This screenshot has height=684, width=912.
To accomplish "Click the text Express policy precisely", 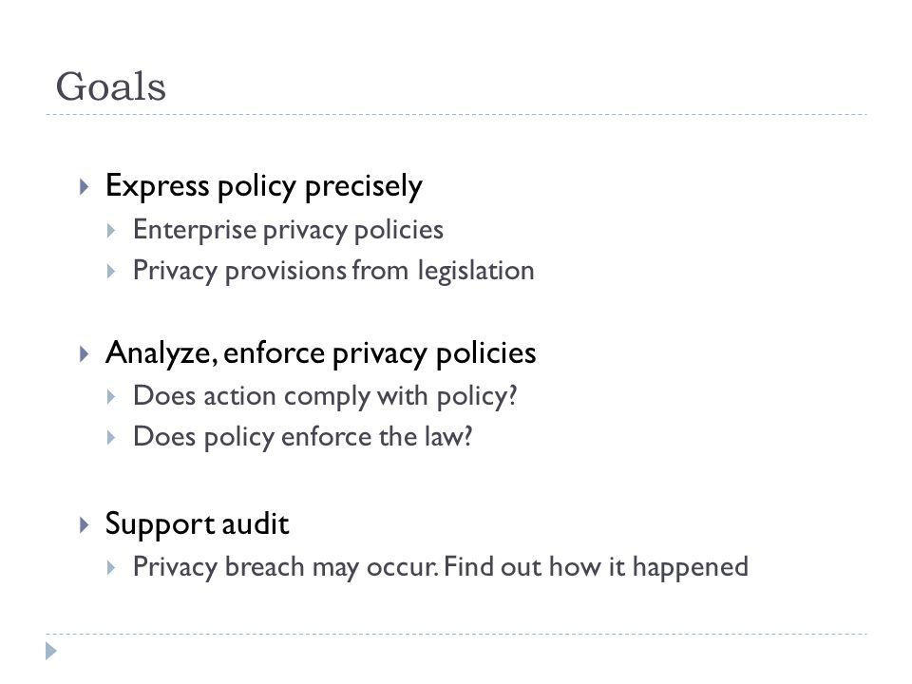I will (x=263, y=187).
